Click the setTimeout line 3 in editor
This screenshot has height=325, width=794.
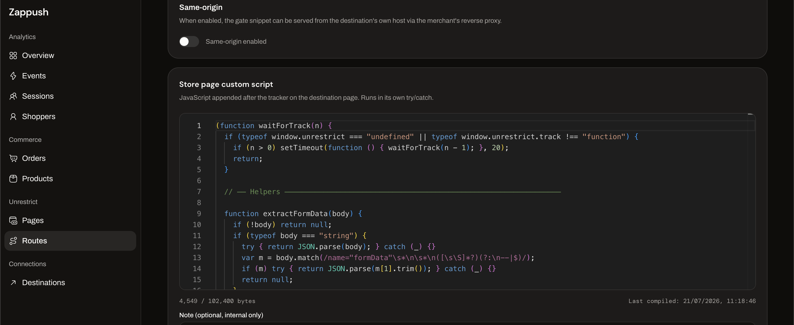[371, 148]
